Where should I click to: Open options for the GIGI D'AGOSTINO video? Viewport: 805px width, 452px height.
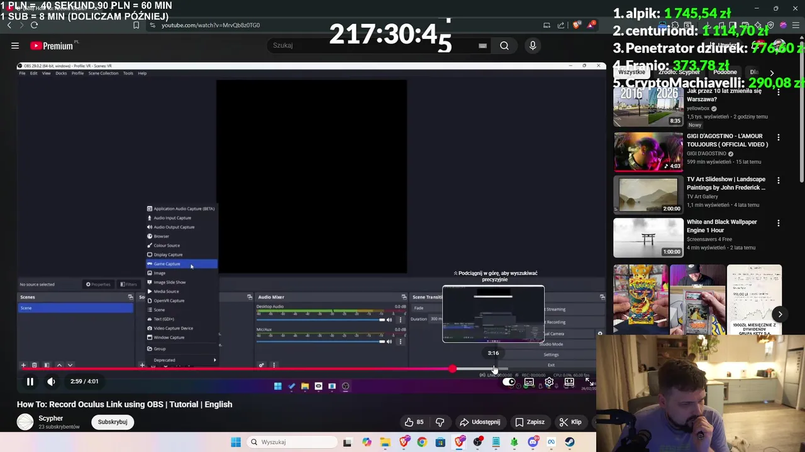point(778,137)
